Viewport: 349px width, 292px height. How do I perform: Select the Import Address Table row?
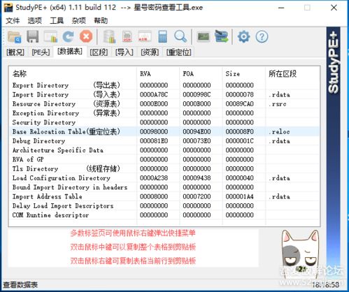click(x=164, y=196)
